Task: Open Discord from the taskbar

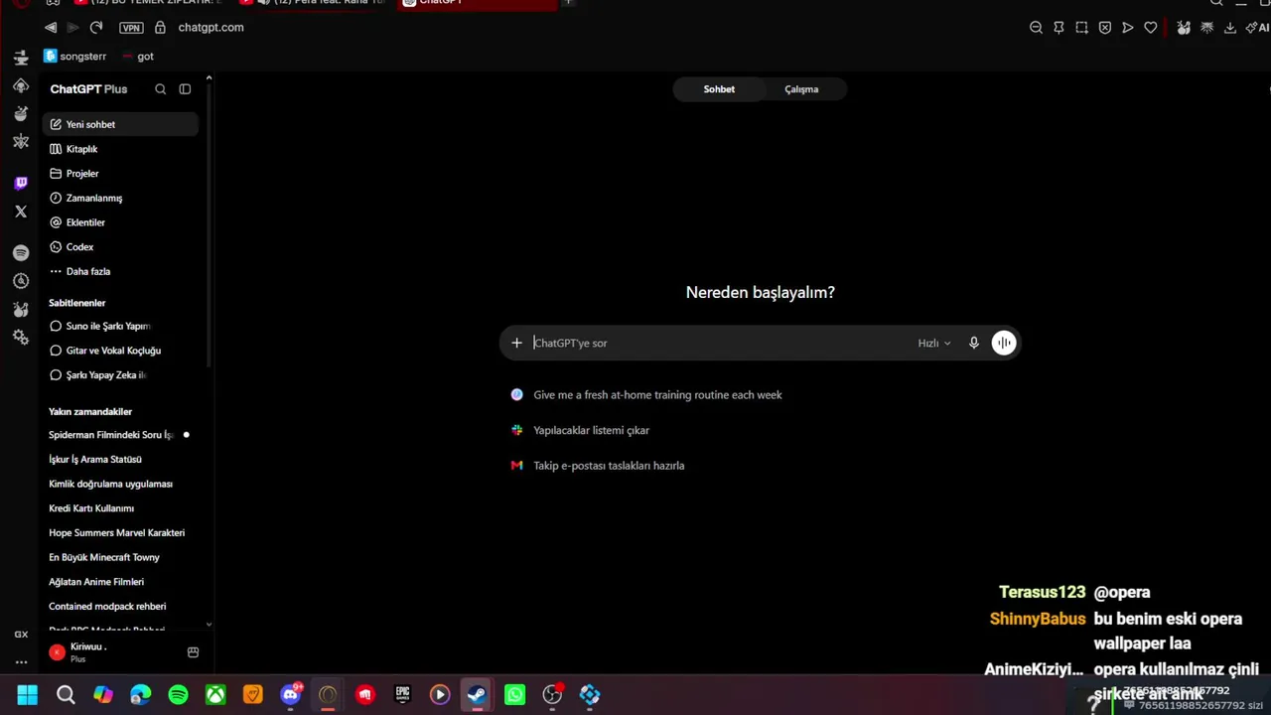Action: 291,695
